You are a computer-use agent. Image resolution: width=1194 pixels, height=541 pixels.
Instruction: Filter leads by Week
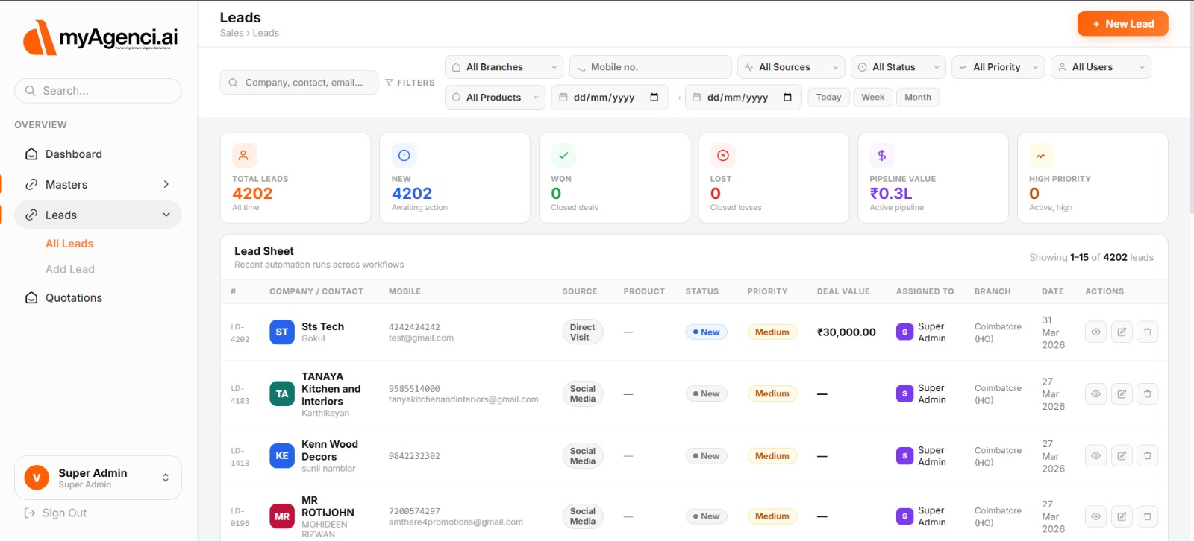[x=872, y=98]
